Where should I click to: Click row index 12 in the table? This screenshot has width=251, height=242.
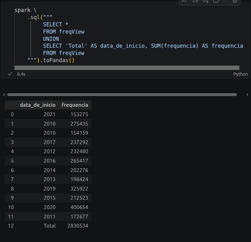[11, 226]
